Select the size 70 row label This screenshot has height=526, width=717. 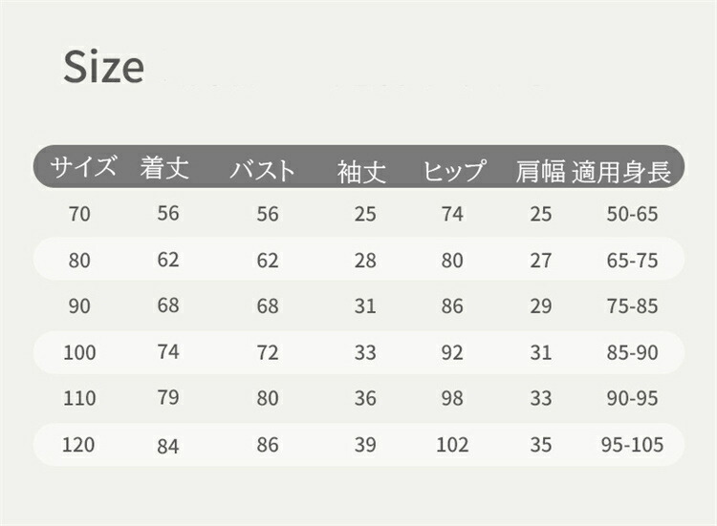pos(79,215)
